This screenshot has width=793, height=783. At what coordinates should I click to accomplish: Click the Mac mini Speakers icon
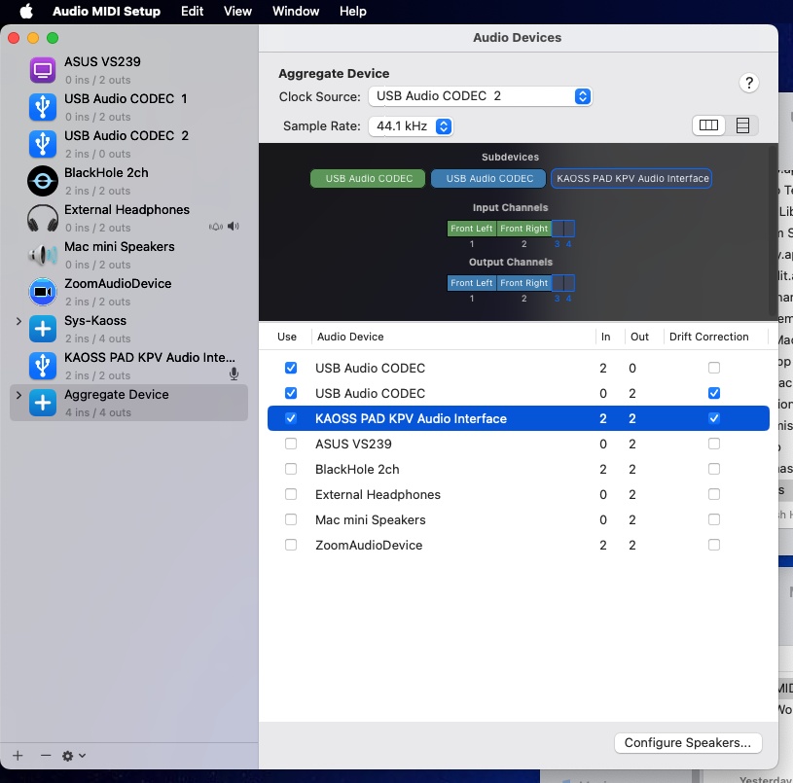[x=43, y=255]
